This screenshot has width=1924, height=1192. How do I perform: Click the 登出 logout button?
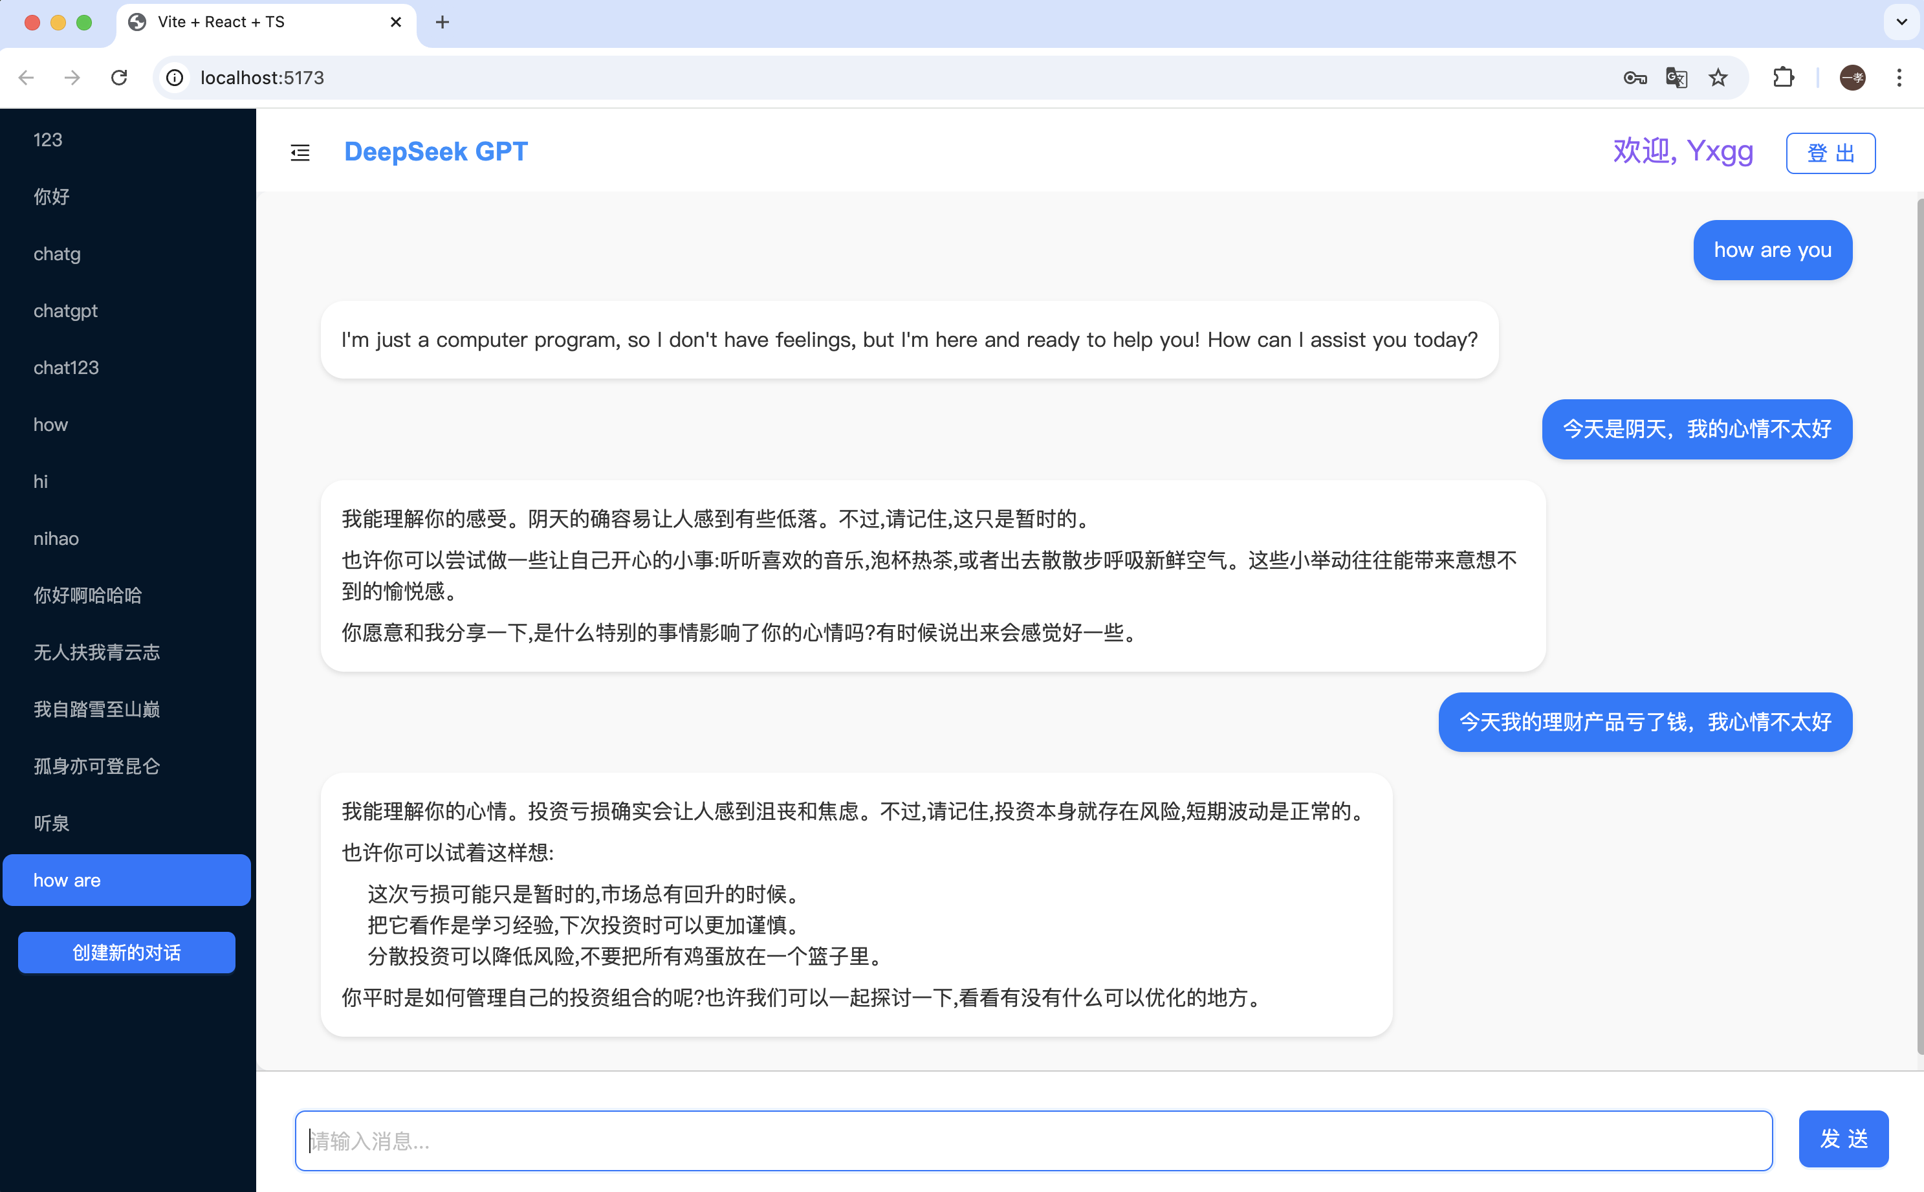click(x=1830, y=153)
